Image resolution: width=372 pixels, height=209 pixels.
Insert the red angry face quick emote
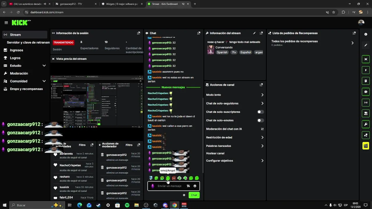[174, 178]
